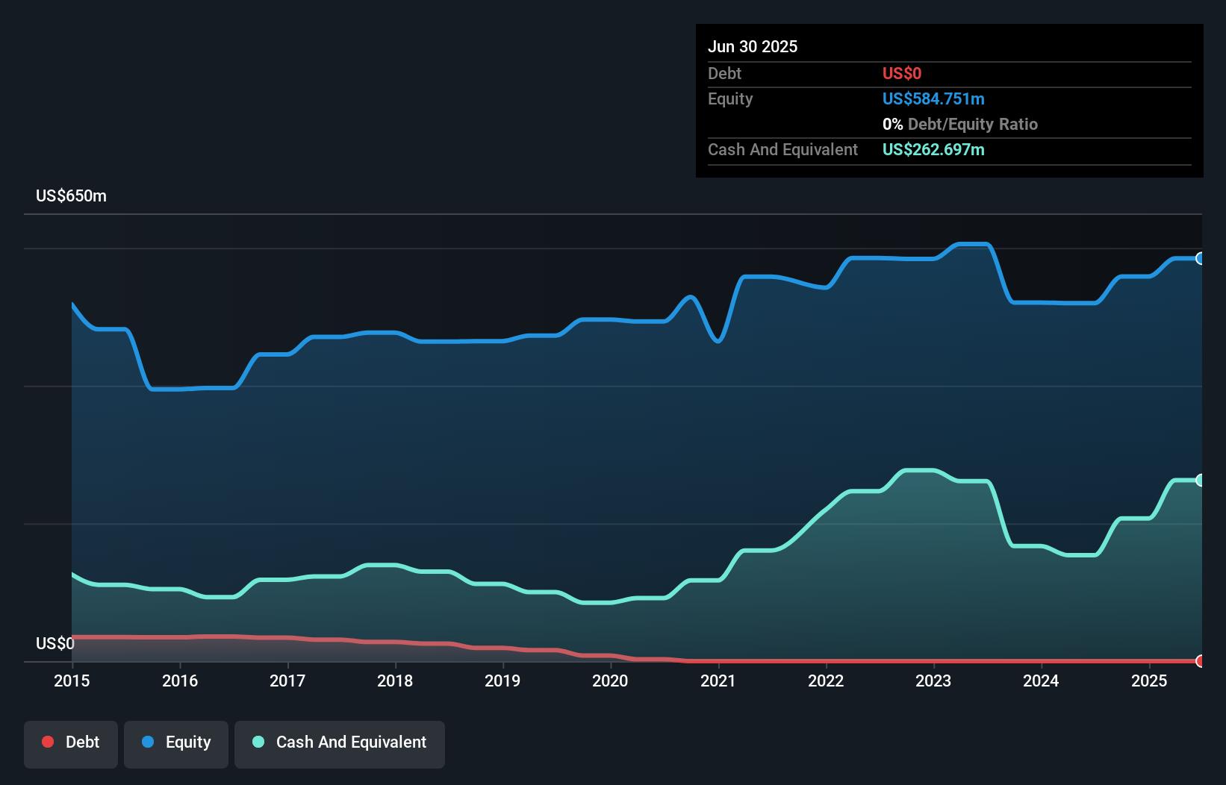Toggle the Cash And Equivalent series visibility
The width and height of the screenshot is (1226, 785).
[339, 744]
